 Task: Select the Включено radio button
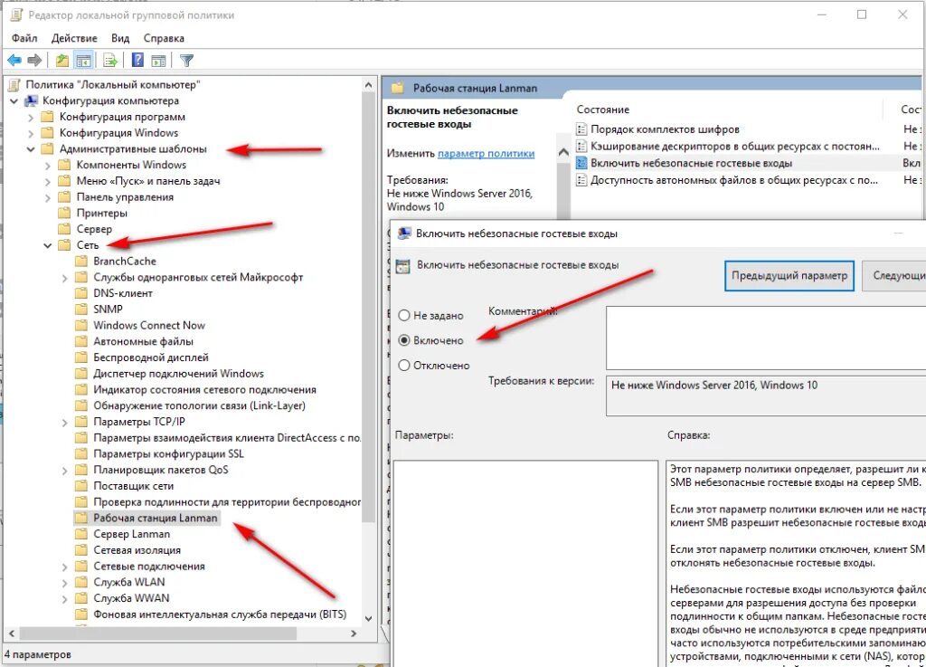(x=404, y=340)
